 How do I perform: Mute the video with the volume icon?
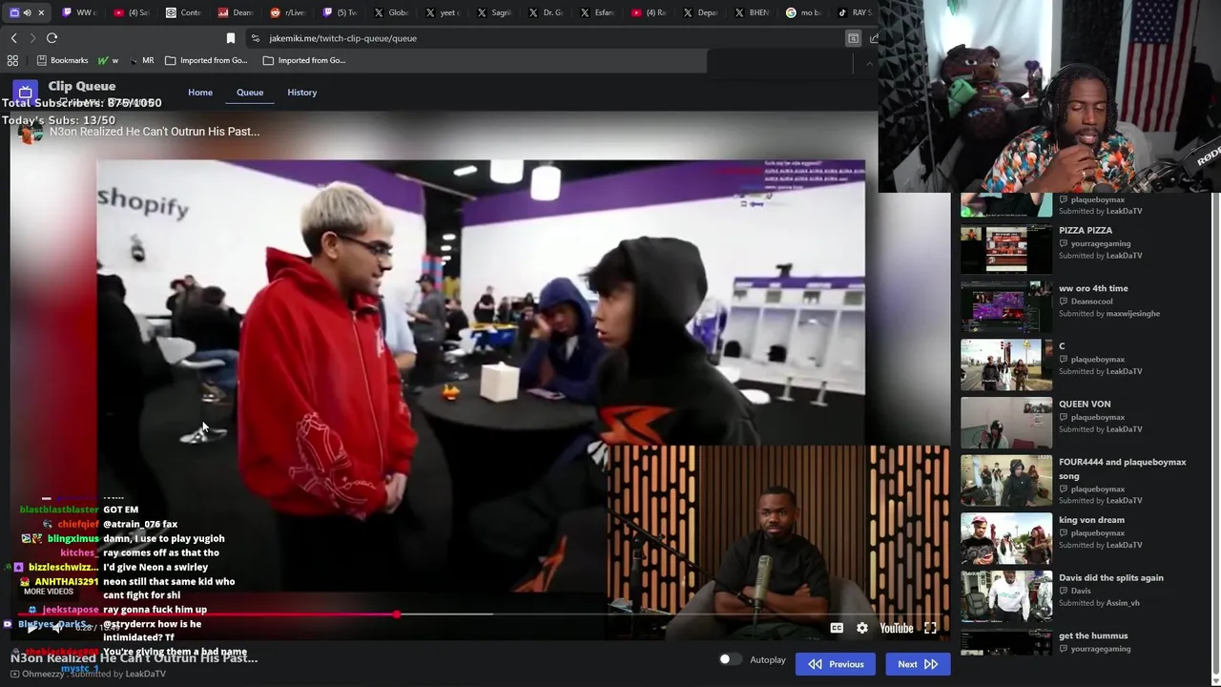58,628
